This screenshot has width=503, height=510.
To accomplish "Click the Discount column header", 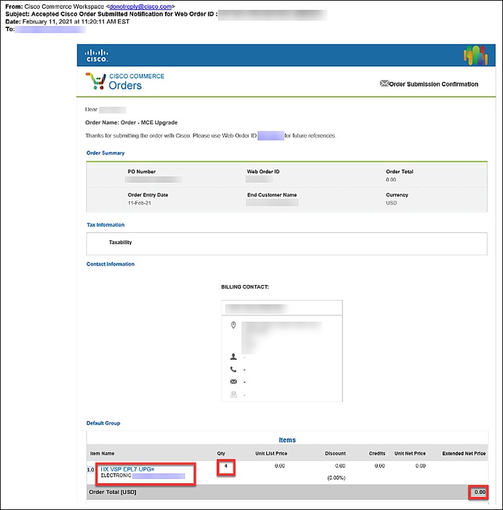I will (x=335, y=453).
